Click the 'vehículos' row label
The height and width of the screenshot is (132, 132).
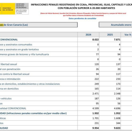point(6,99)
